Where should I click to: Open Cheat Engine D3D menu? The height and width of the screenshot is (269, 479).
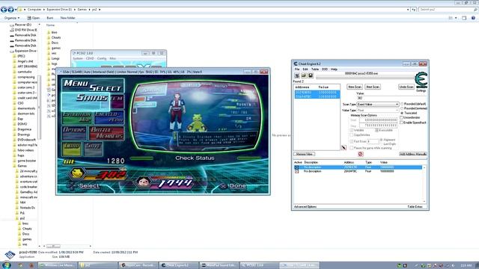(325, 69)
